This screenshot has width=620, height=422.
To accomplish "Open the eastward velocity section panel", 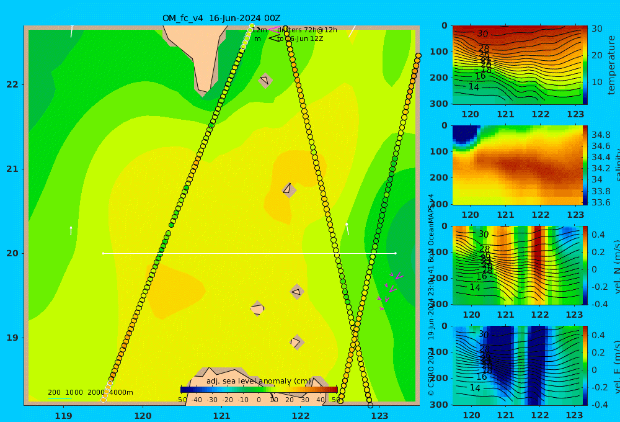I will coord(517,366).
